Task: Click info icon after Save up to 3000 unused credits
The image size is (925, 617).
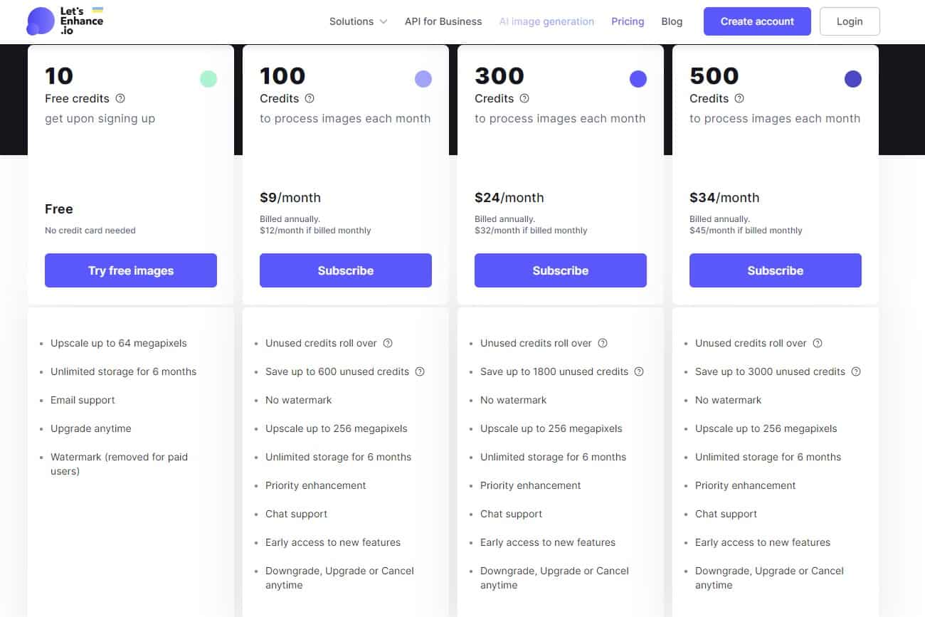Action: (x=856, y=371)
